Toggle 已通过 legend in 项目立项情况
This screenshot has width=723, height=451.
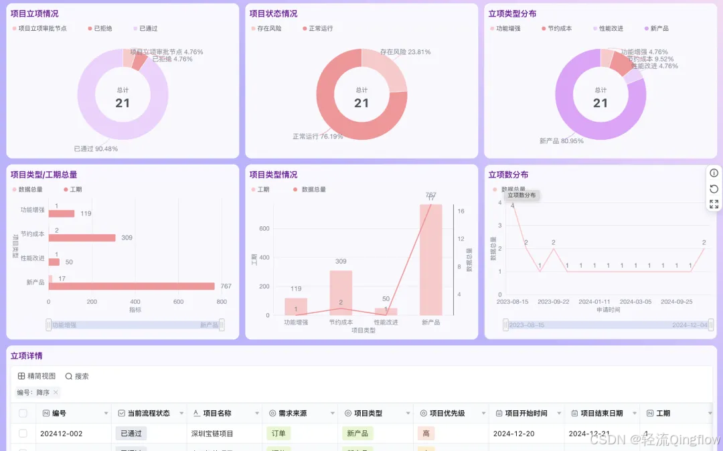[145, 29]
